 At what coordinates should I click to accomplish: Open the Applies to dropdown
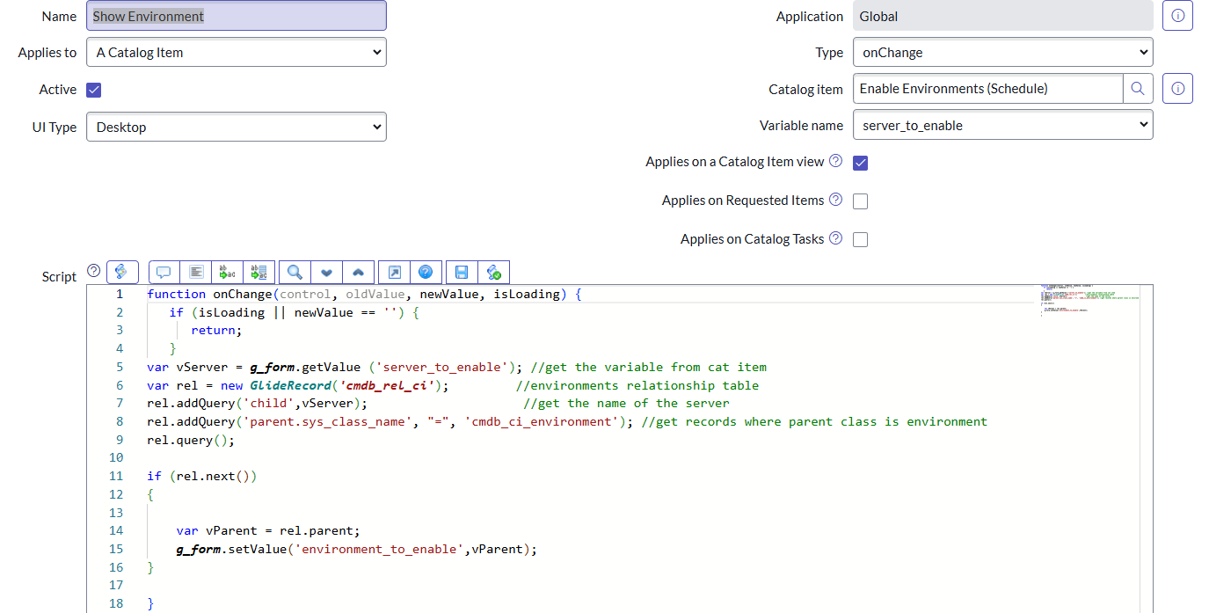(x=237, y=53)
